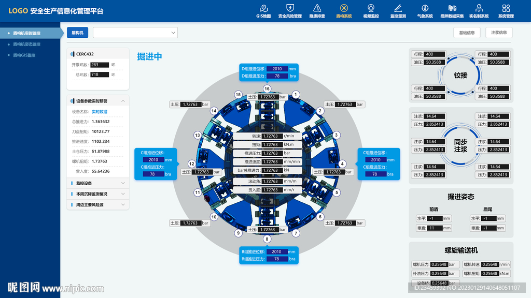Click cutter position marker 9

point(238,233)
